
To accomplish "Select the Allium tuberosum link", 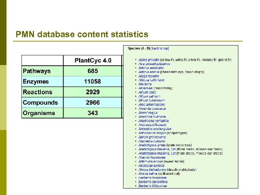I will pyautogui.click(x=152, y=100).
